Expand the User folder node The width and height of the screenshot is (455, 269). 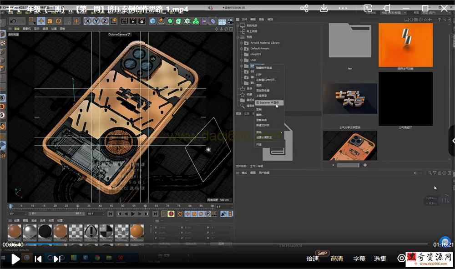tap(242, 60)
